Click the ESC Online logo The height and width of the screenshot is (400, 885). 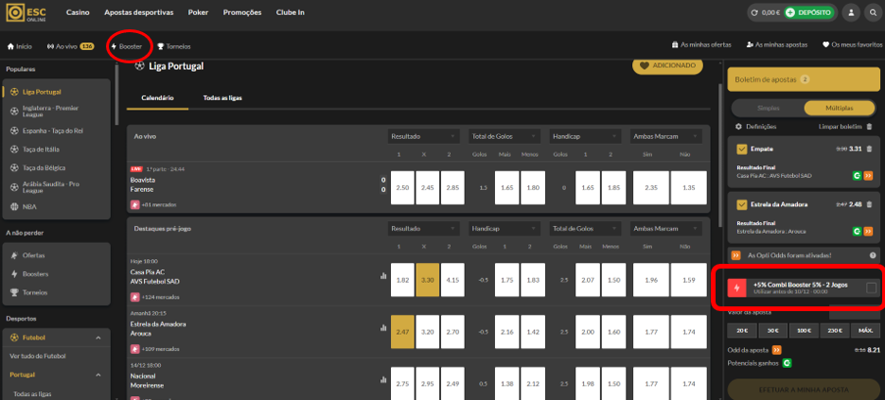pos(26,12)
